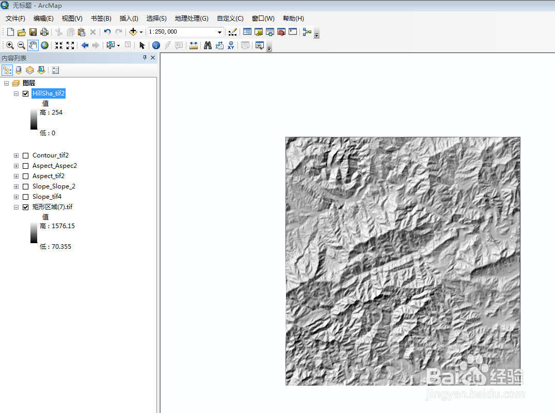Click the 1:250,000 scale input
This screenshot has height=413, width=555.
182,32
